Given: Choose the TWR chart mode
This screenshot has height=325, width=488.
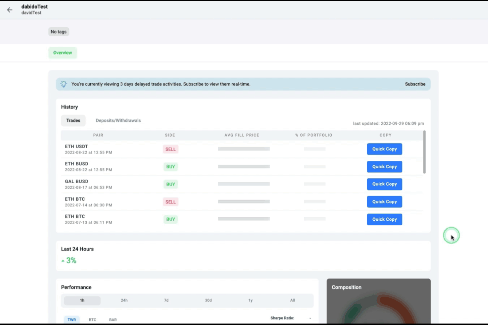Looking at the screenshot, I should click(x=72, y=320).
